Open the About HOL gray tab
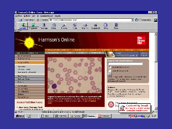 click(x=54, y=53)
